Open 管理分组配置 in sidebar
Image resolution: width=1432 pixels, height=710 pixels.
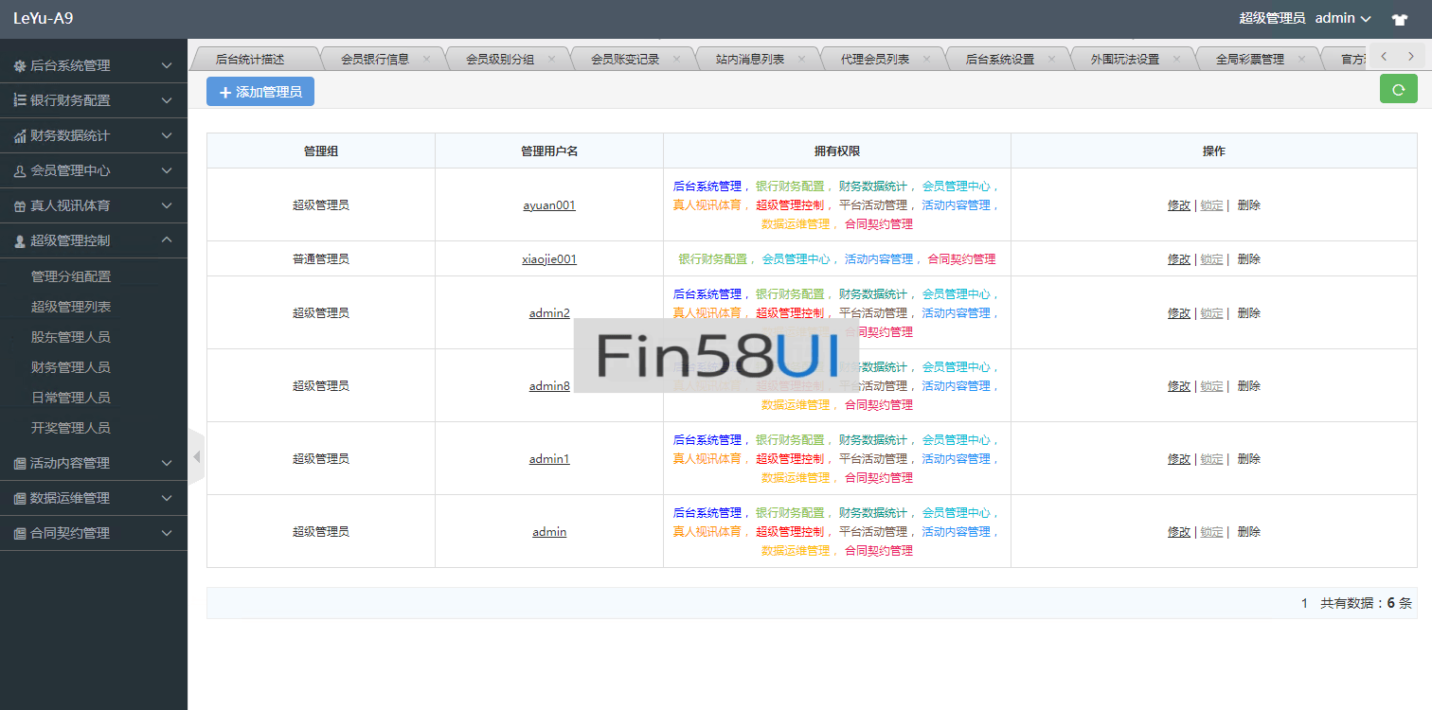click(71, 276)
